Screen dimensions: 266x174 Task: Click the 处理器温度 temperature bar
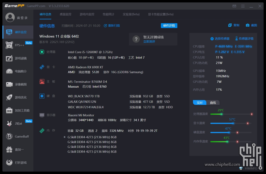(231, 114)
